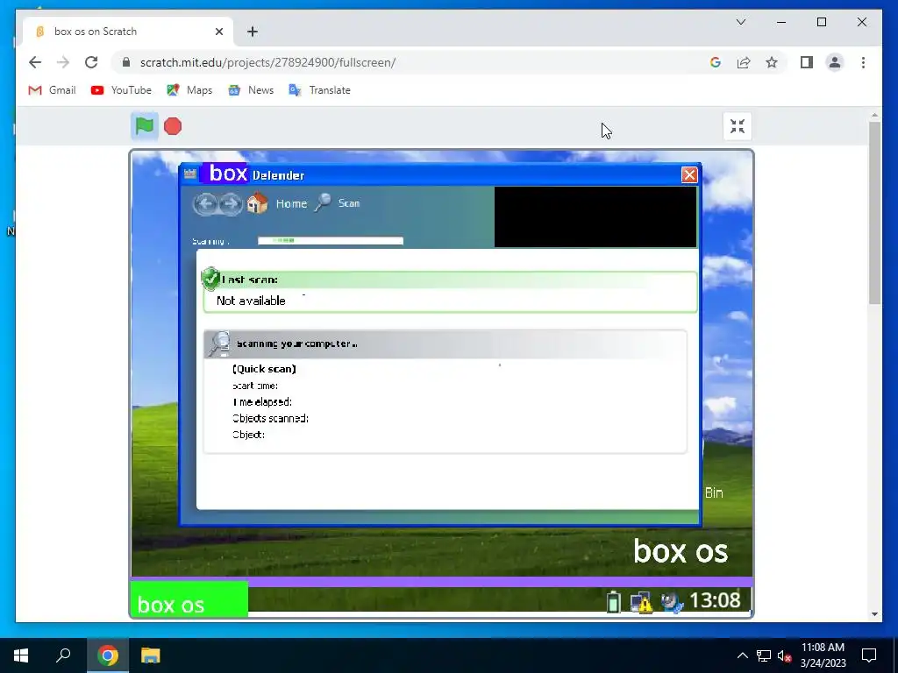Click the 'Object:' label
Screen dimensions: 898x673
248,435
